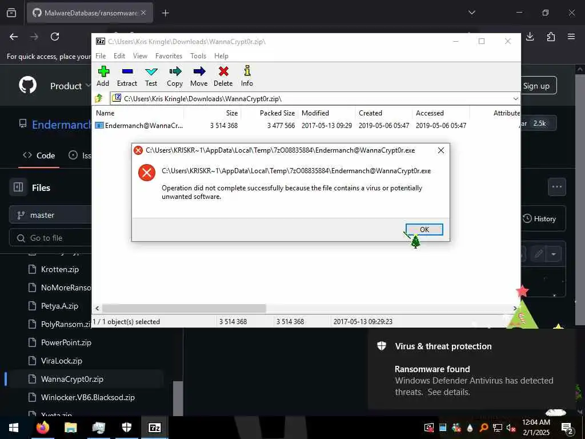
Task: Click the browser back arrow
Action: coord(14,37)
